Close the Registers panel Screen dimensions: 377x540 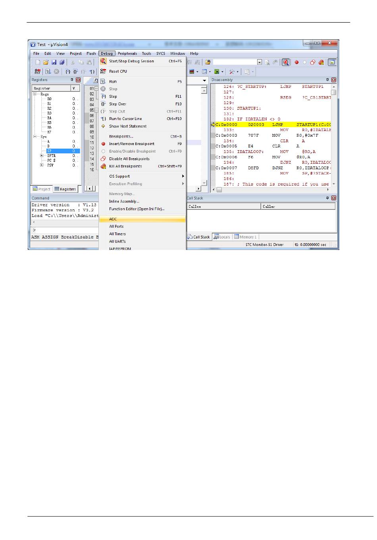(78, 80)
